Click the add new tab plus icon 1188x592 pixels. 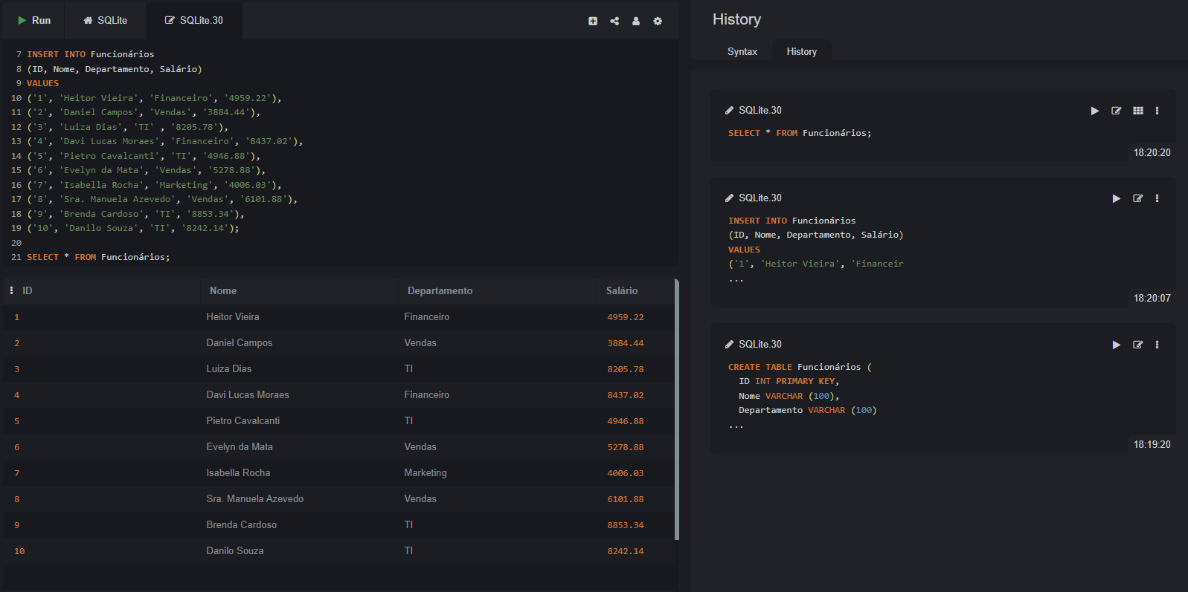tap(593, 21)
